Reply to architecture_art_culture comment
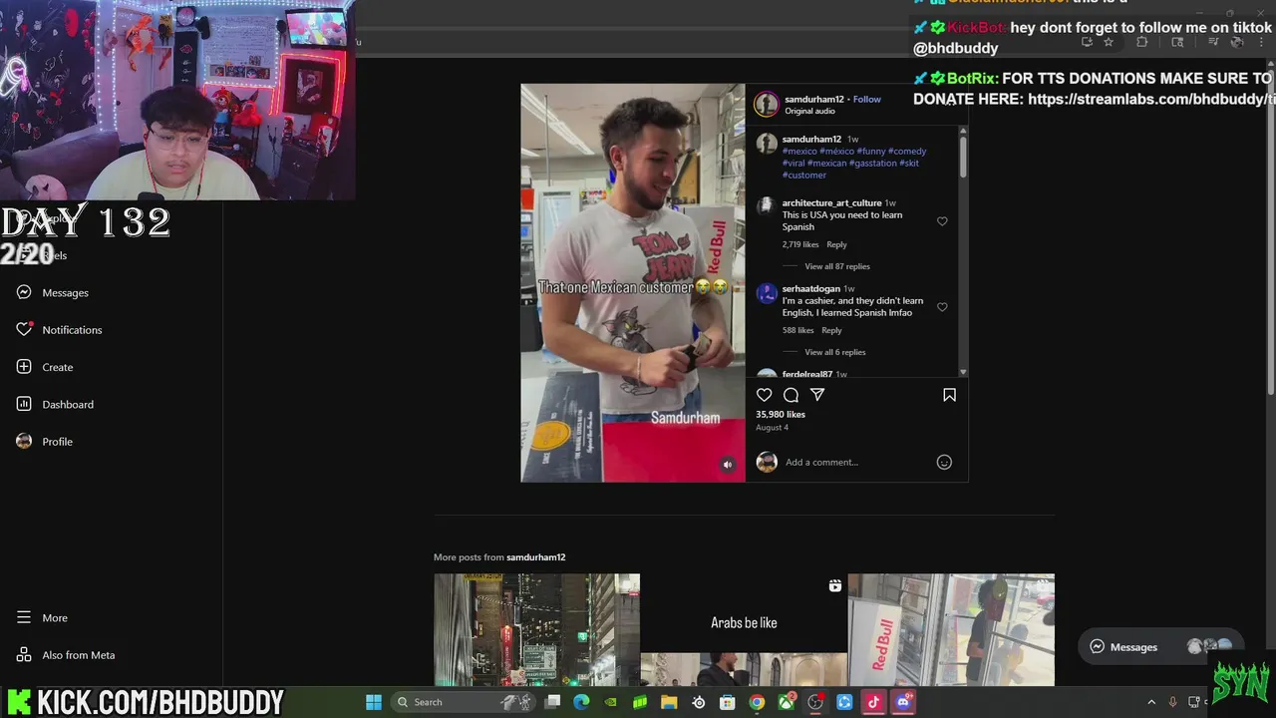The width and height of the screenshot is (1276, 718). point(836,244)
